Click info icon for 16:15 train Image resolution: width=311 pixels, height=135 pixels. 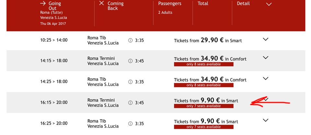130,103
